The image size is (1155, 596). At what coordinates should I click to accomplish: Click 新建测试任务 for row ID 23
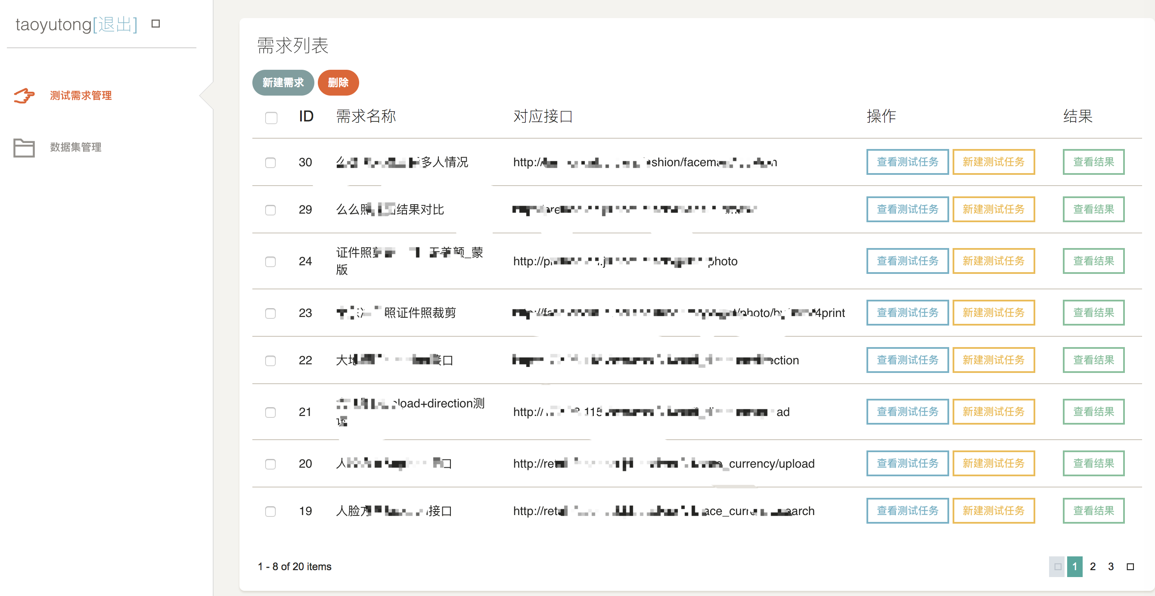point(994,313)
